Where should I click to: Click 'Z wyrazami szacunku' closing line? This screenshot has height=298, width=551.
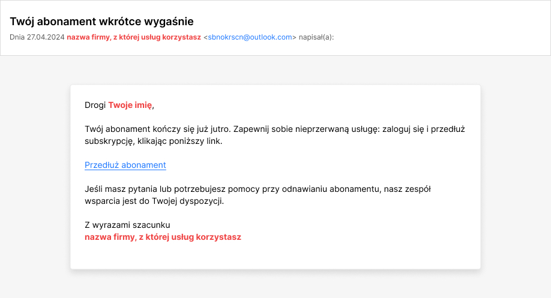(127, 225)
